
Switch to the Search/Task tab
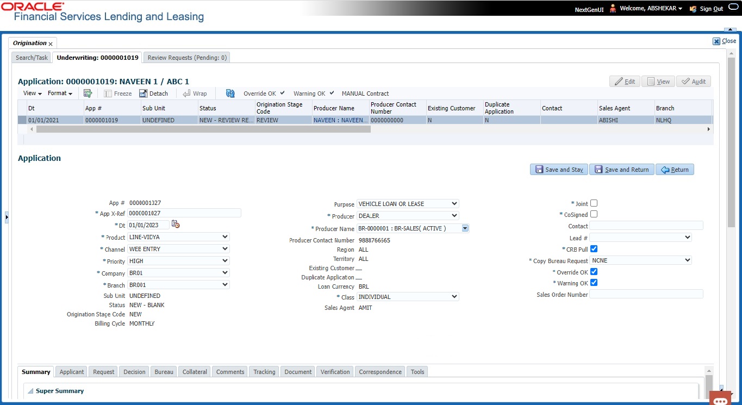(x=32, y=58)
